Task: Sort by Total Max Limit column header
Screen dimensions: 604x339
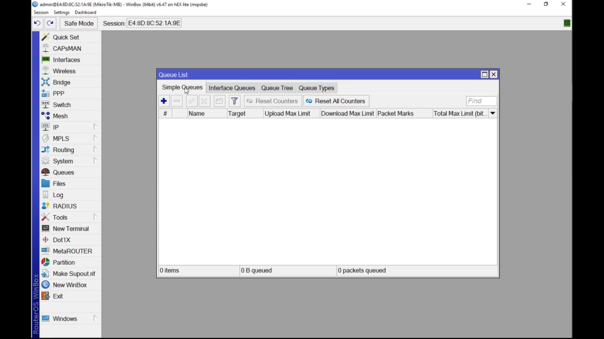Action: point(460,113)
